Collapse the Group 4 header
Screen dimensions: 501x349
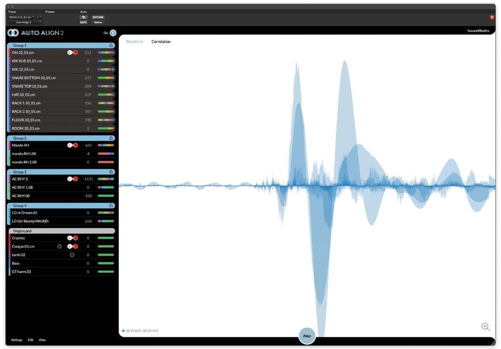61,205
